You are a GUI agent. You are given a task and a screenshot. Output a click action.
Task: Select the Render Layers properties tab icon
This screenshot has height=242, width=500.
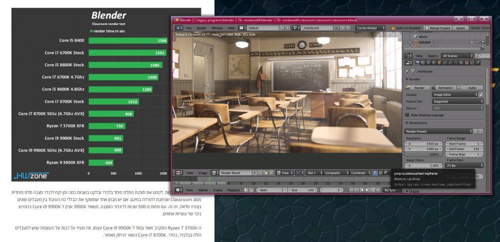pos(423,63)
